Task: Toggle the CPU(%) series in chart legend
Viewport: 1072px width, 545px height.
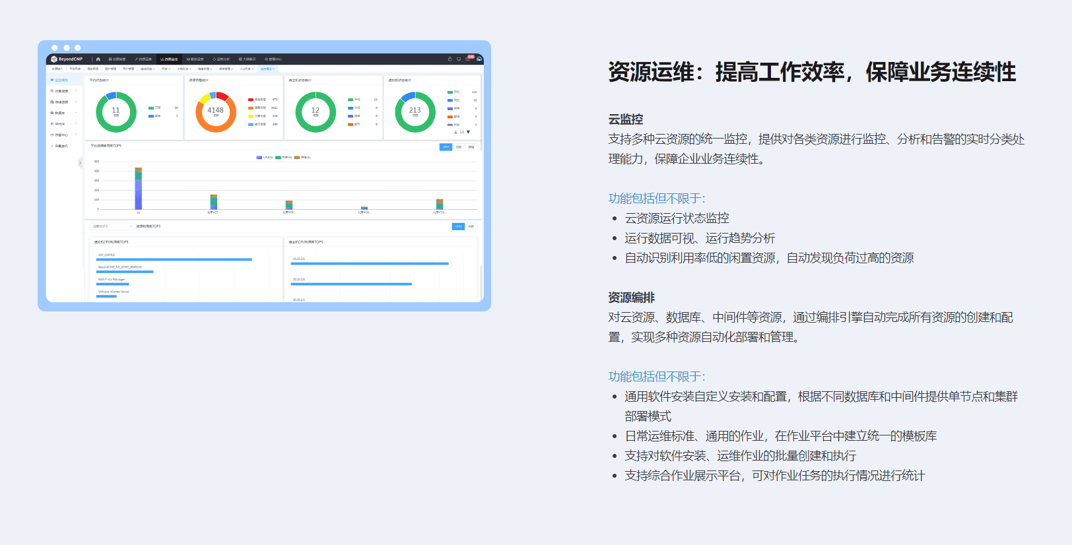Action: tap(265, 158)
